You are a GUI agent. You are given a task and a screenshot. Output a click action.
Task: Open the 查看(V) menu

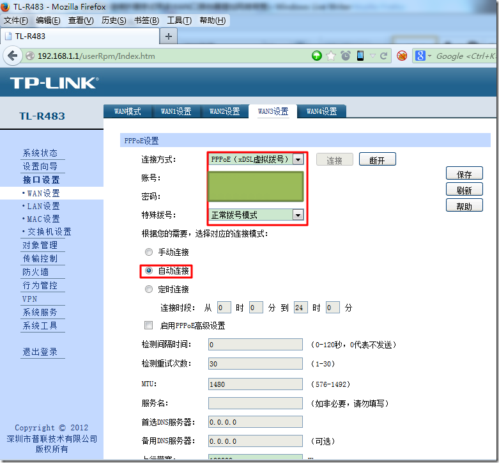81,20
